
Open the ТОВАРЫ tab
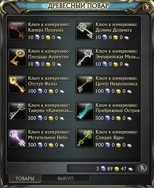[25, 179]
